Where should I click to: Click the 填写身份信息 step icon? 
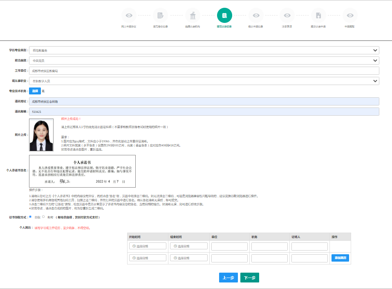pos(161,16)
